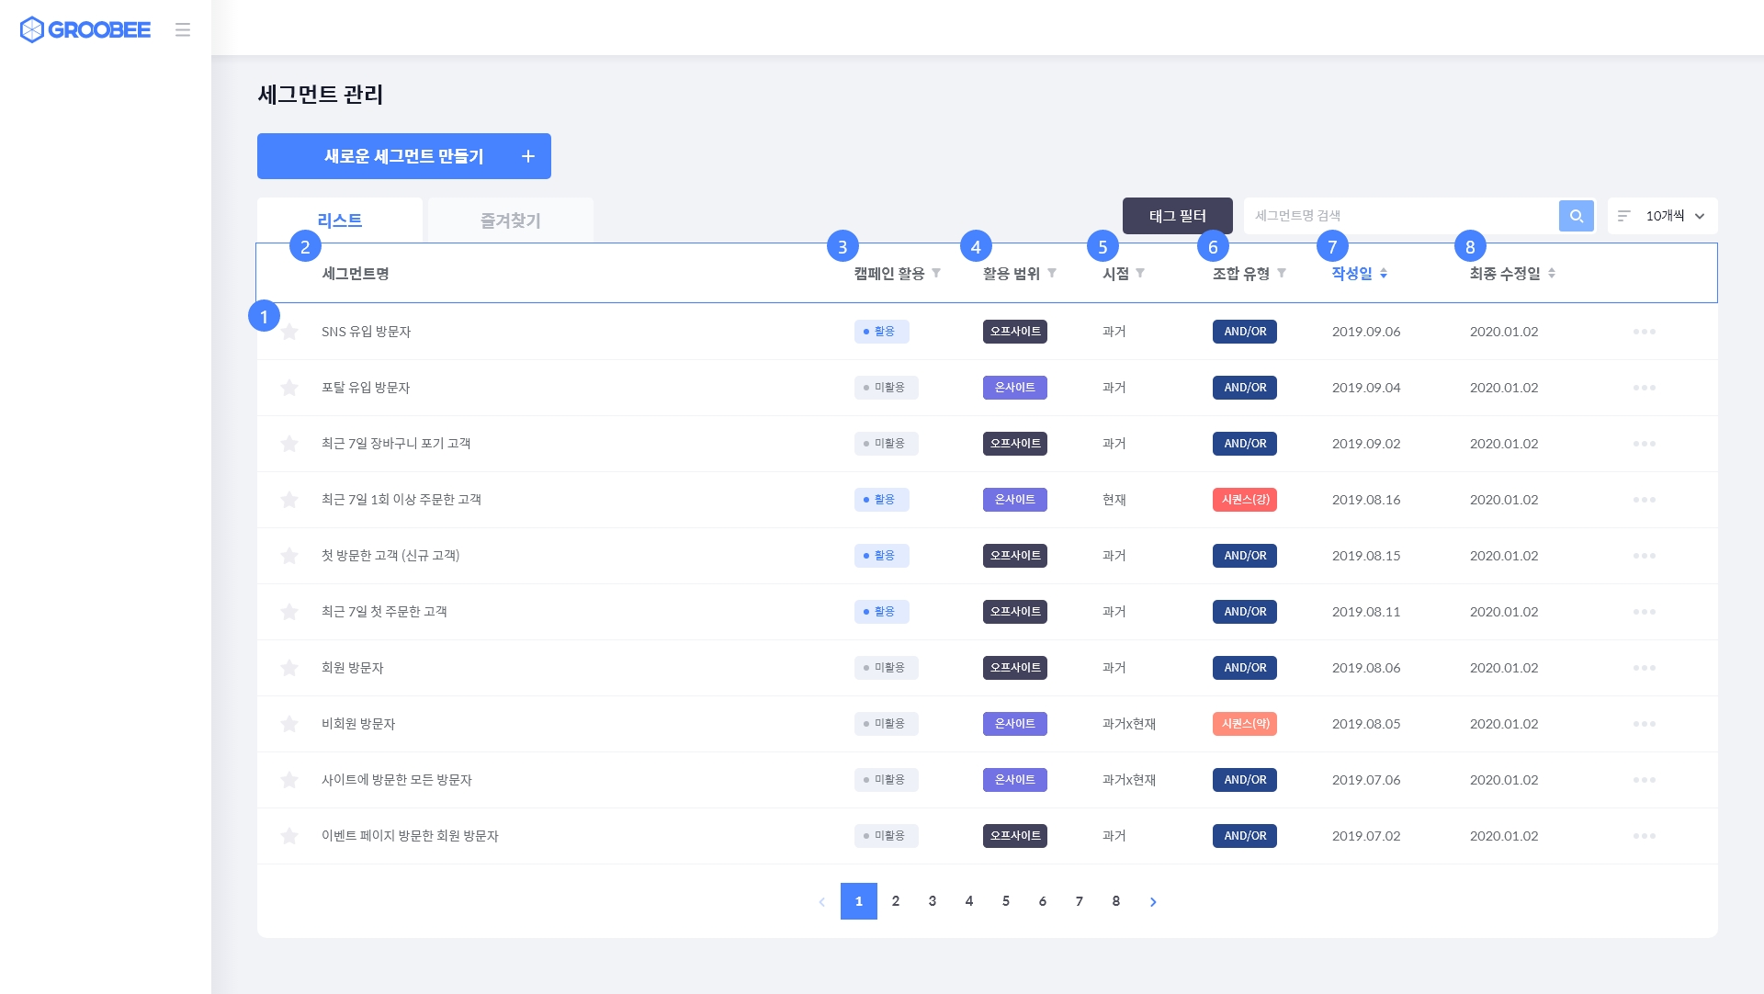Switch to the 즐겨찾기 tab
Screen dimensions: 1764x994
(510, 220)
